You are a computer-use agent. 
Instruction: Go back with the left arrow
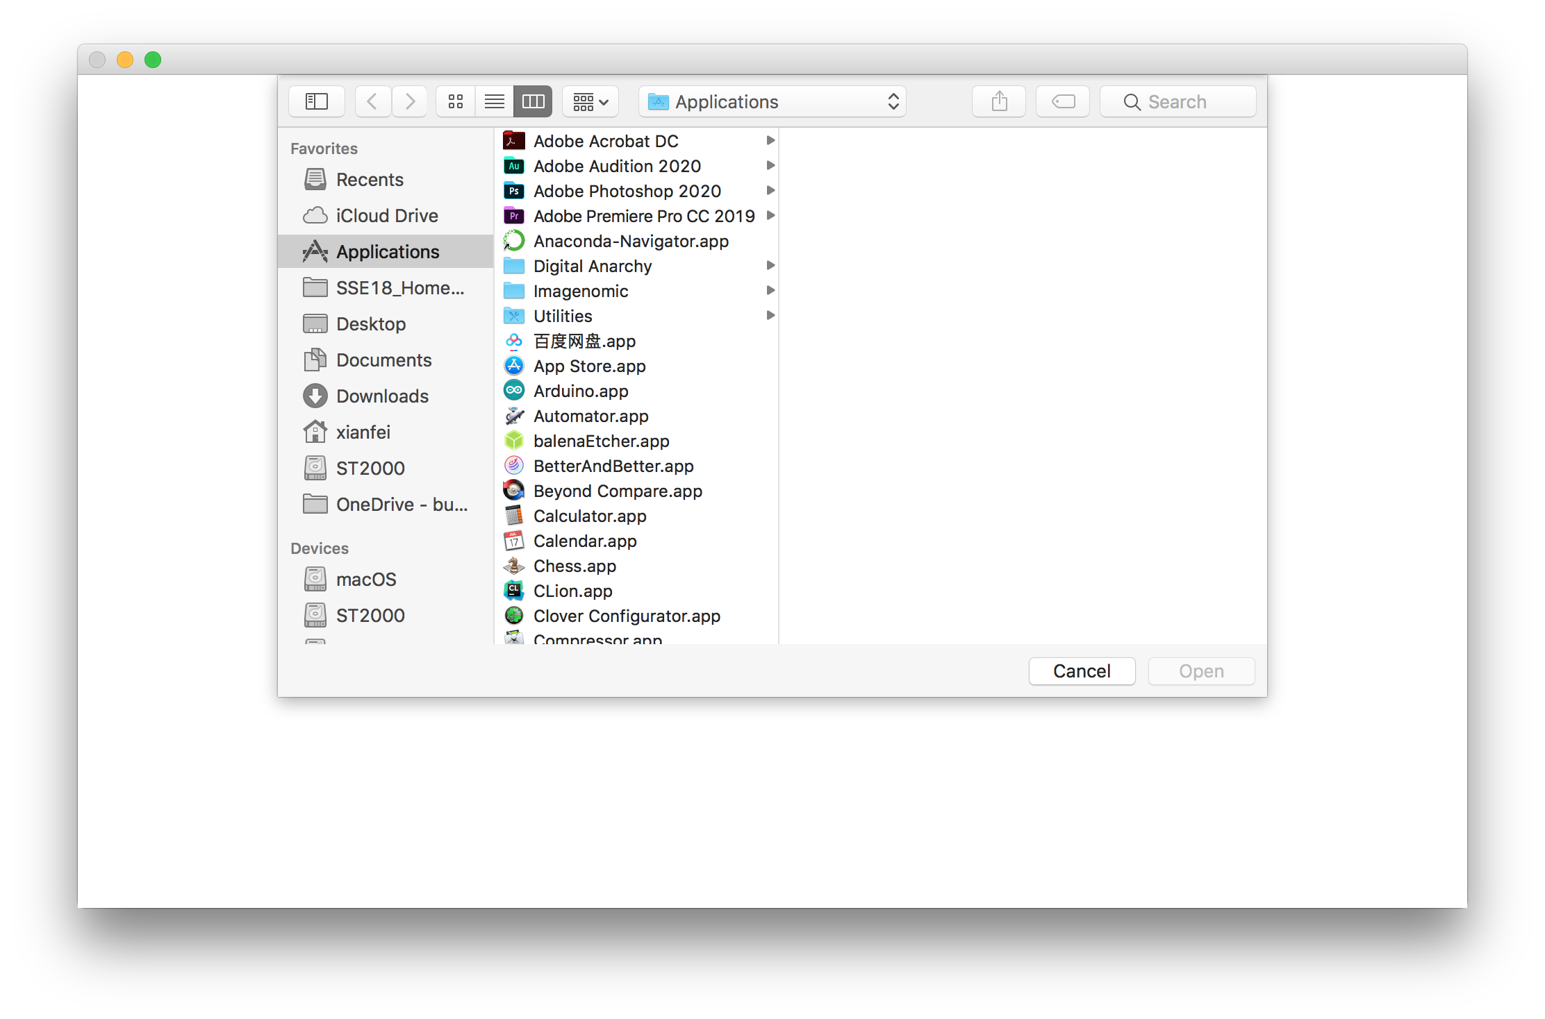pos(372,101)
